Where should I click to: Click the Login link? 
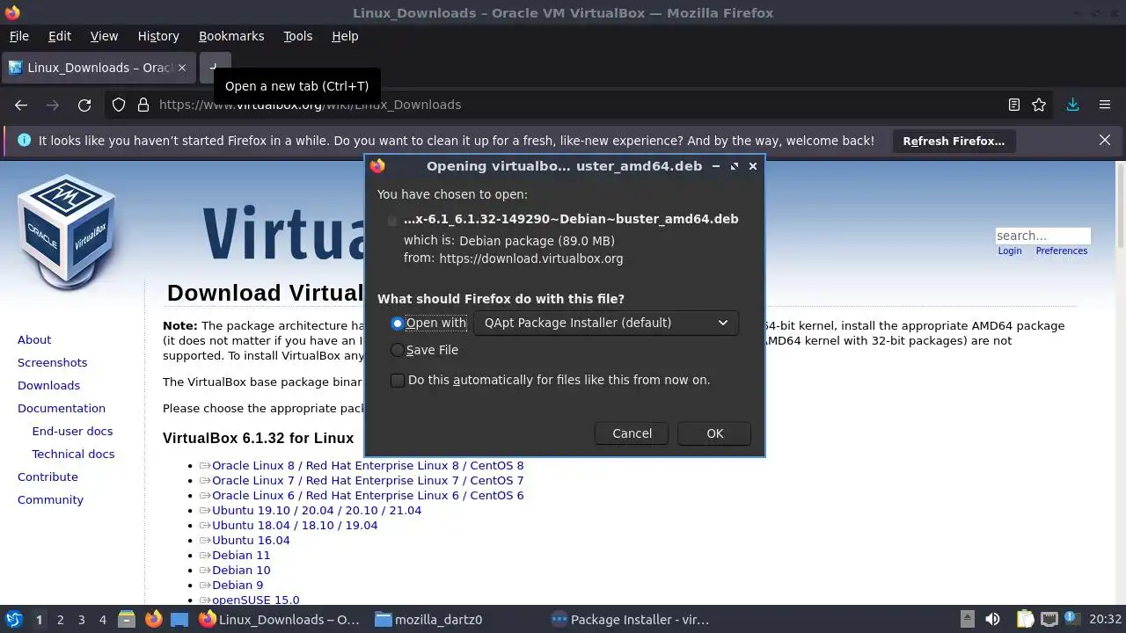1010,251
